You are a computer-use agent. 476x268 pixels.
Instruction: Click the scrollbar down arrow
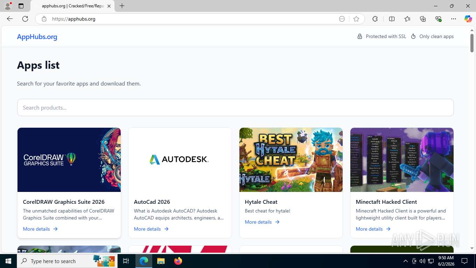click(x=472, y=248)
